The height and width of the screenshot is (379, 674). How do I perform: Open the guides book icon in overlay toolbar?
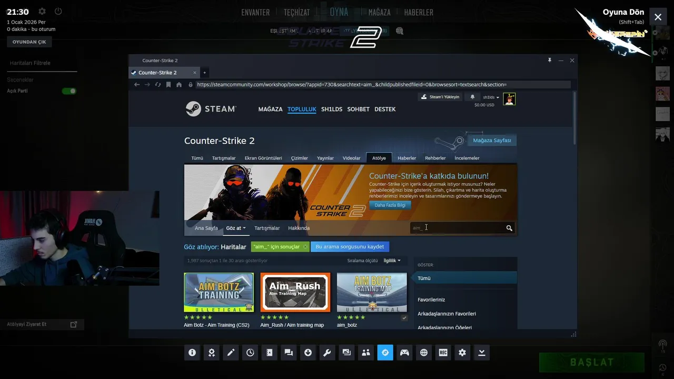coord(270,353)
